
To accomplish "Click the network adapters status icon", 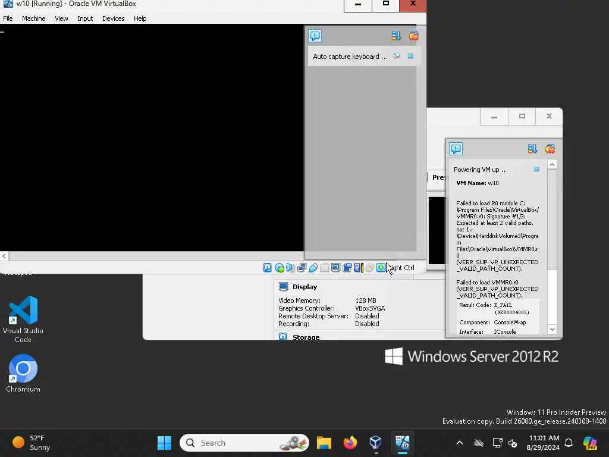I will tap(302, 267).
